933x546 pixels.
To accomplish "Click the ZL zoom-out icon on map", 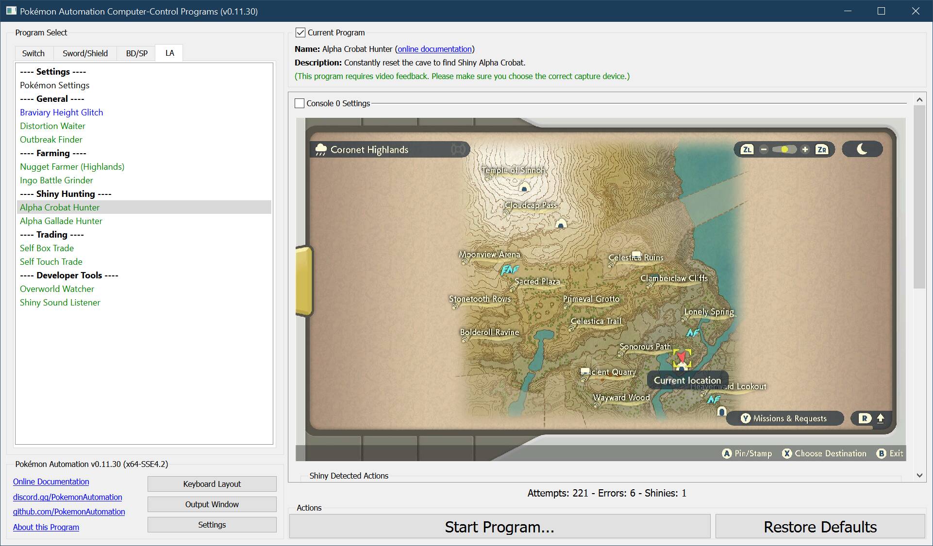I will (x=747, y=149).
